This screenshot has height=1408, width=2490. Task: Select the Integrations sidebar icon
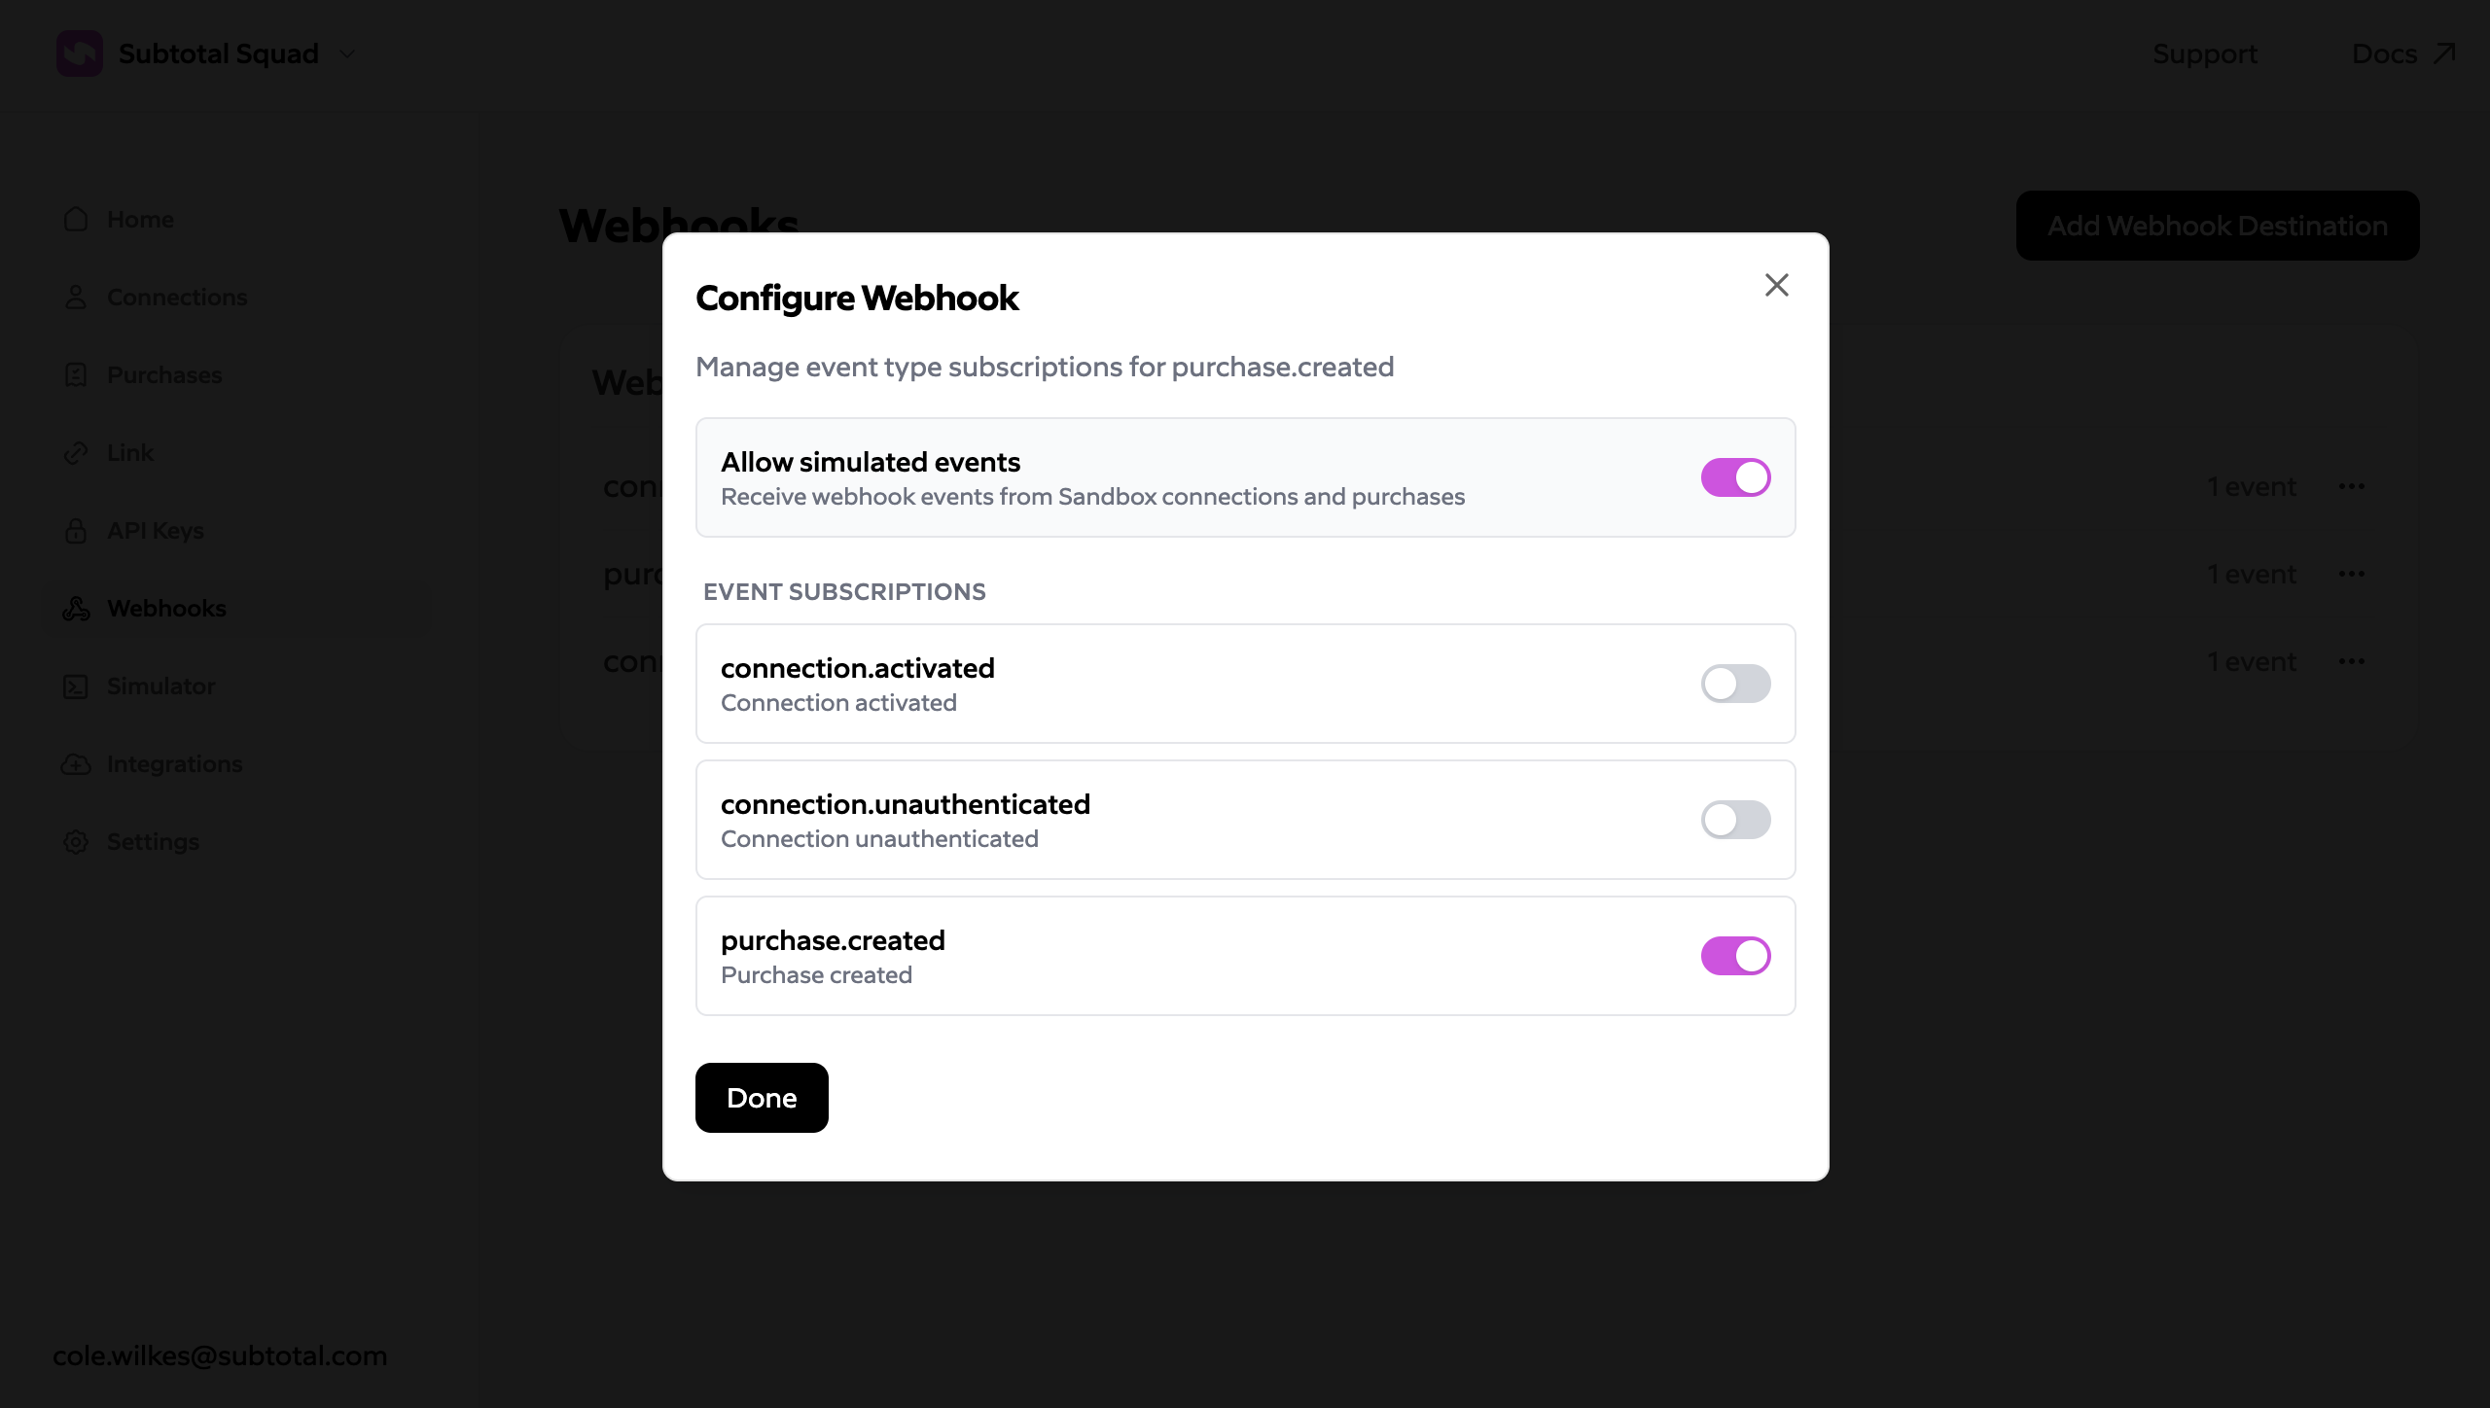[77, 763]
